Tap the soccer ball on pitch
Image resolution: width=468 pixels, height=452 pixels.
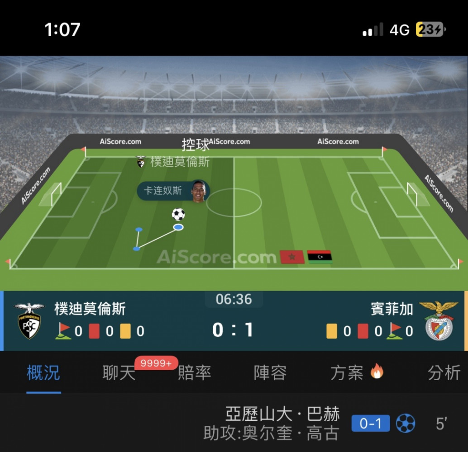(x=178, y=214)
